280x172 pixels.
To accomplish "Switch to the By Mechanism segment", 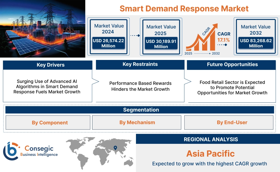I will click(x=137, y=122).
